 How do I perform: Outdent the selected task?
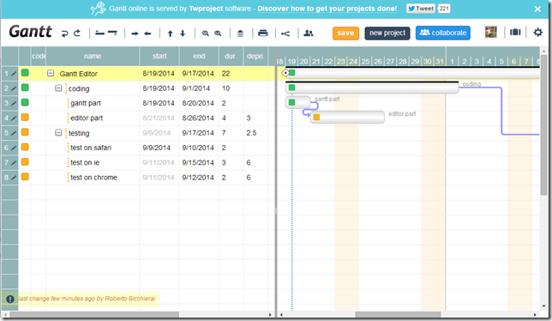147,33
